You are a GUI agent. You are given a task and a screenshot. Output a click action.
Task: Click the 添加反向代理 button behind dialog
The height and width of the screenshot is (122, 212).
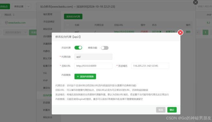[73, 17]
